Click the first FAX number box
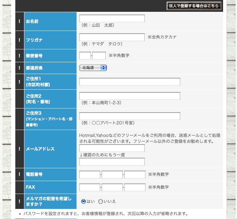237x219 pixels. click(90, 187)
